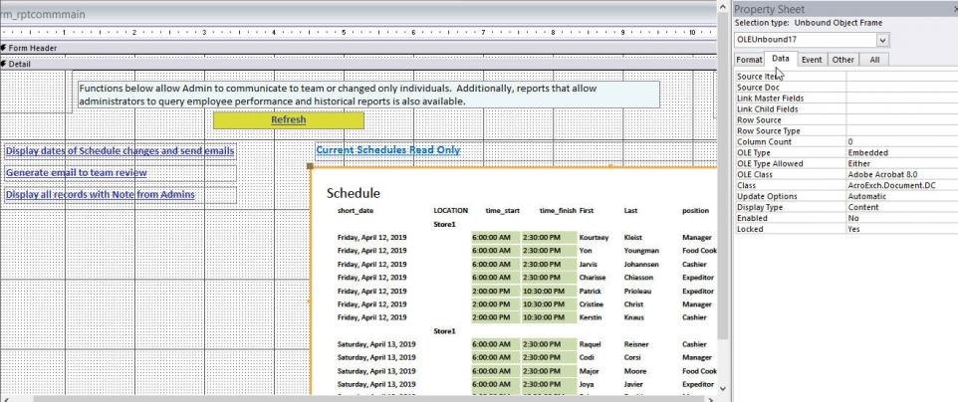
Task: Change Enabled property value No
Action: (902, 218)
